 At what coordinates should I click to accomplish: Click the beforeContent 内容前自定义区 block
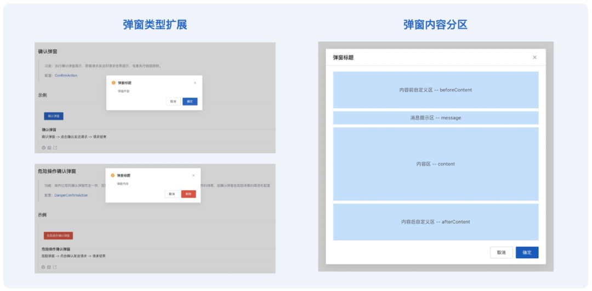pyautogui.click(x=436, y=90)
